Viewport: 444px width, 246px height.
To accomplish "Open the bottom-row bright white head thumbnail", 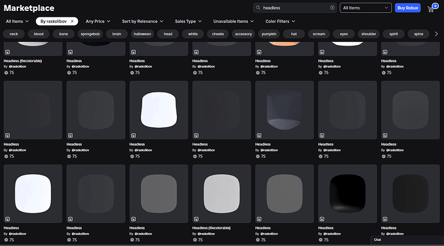I will click(33, 194).
